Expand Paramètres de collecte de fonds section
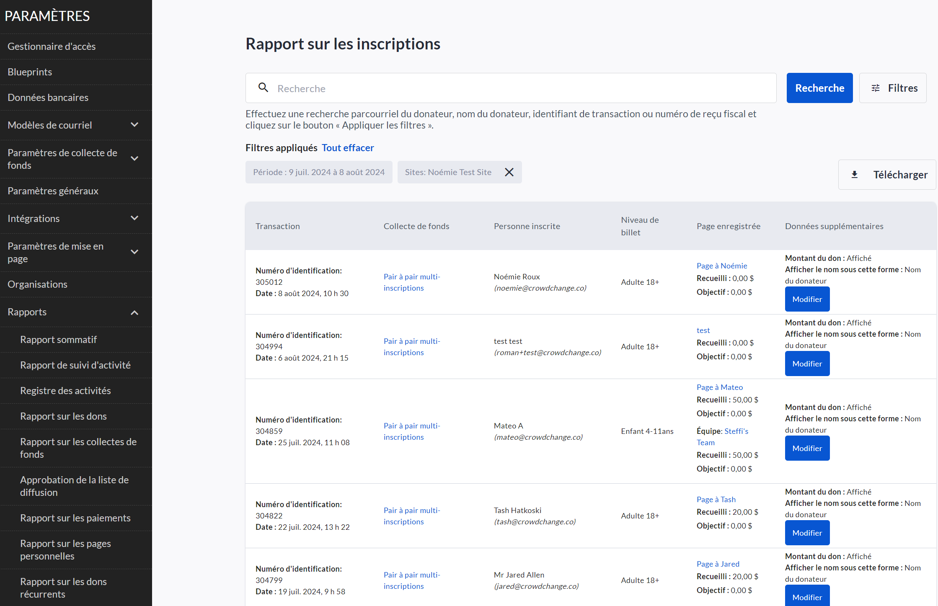Image resolution: width=938 pixels, height=606 pixels. pyautogui.click(x=134, y=159)
